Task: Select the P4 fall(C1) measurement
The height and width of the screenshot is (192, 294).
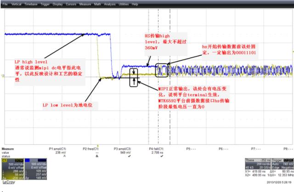Action: [x=158, y=150]
